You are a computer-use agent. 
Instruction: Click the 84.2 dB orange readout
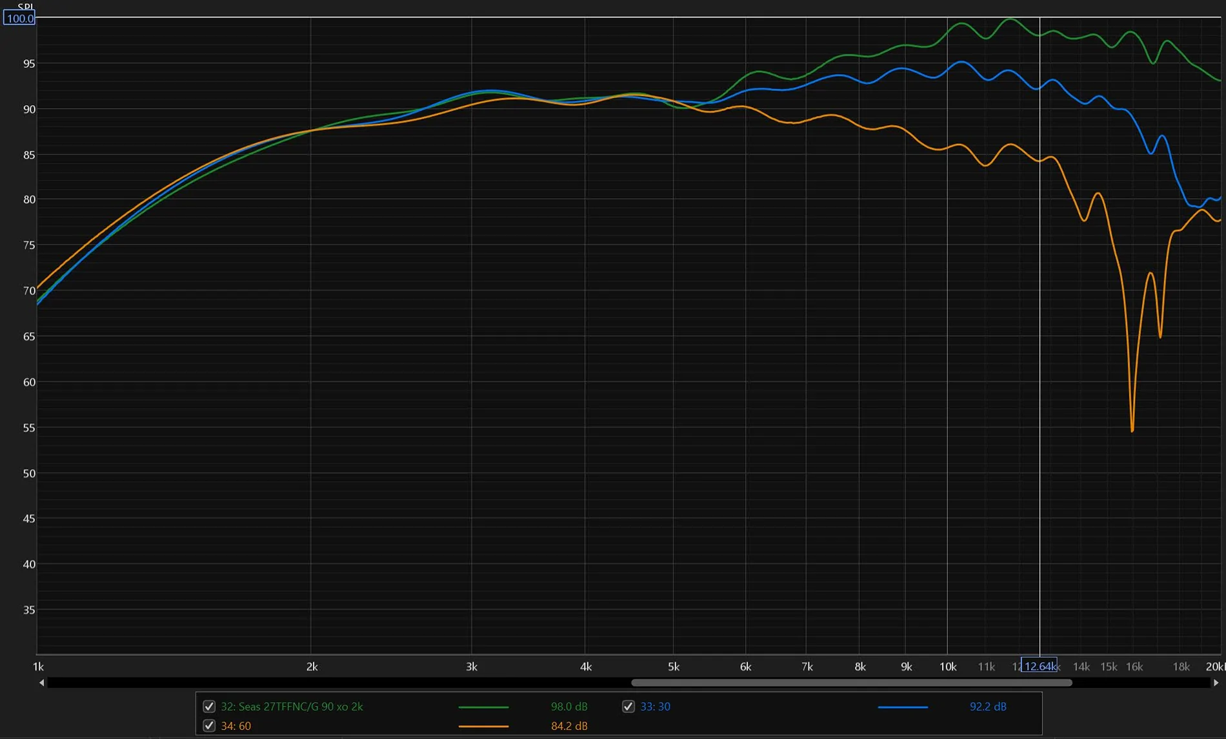coord(568,725)
